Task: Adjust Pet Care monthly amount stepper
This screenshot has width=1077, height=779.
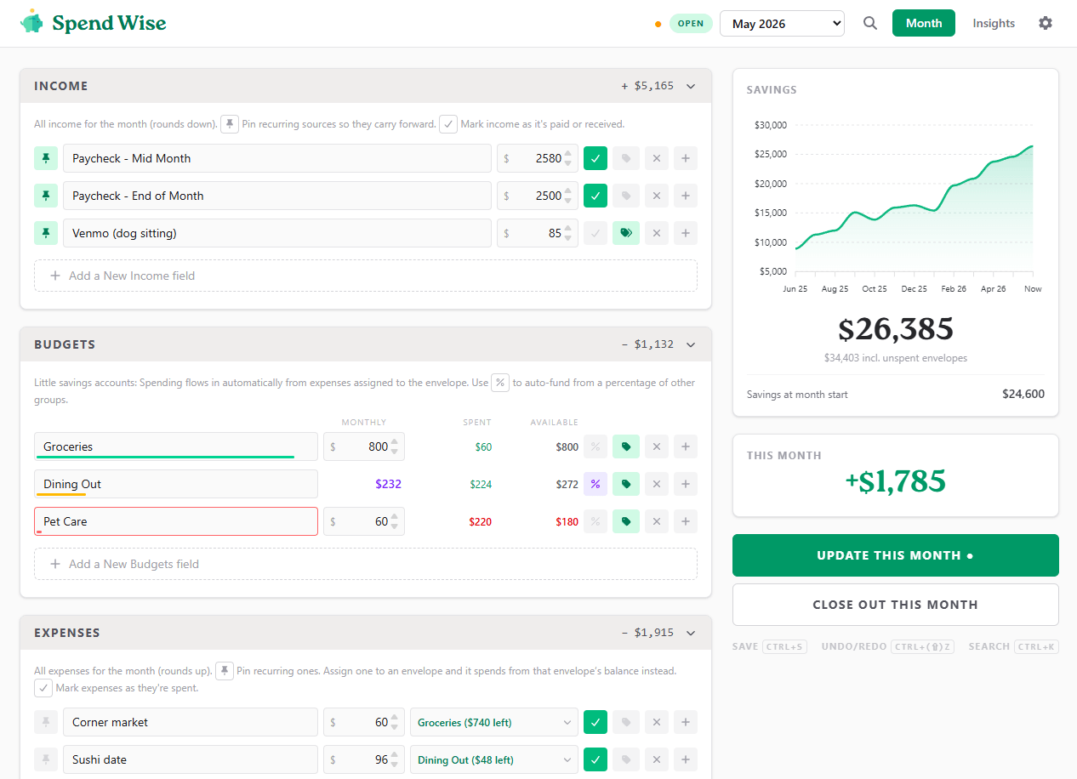Action: pos(395,521)
